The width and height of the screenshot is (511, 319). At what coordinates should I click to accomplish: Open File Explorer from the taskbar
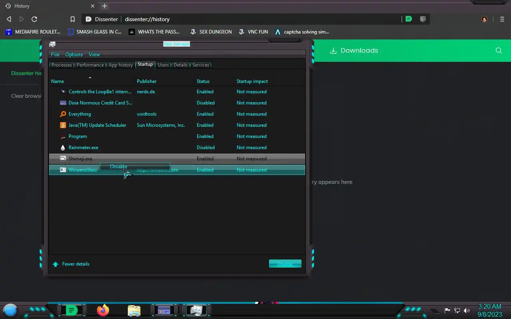[x=134, y=310]
